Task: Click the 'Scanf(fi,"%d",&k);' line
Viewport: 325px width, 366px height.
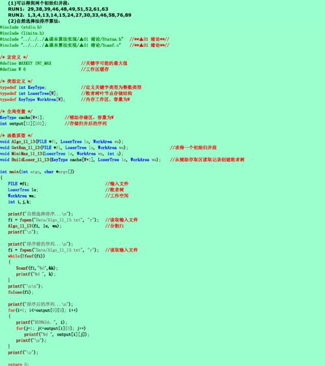Action: 37,268
